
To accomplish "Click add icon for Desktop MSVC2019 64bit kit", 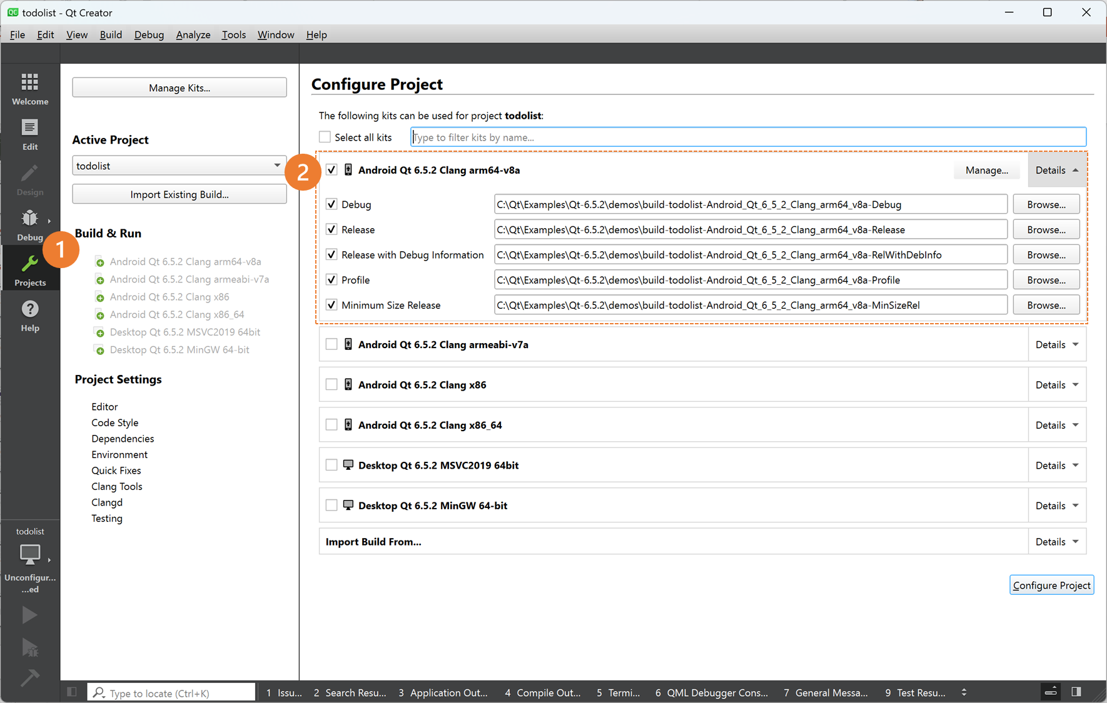I will click(x=99, y=332).
